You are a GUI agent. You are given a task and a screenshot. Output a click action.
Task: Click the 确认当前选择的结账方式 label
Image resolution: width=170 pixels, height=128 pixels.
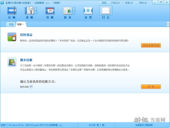(38, 81)
